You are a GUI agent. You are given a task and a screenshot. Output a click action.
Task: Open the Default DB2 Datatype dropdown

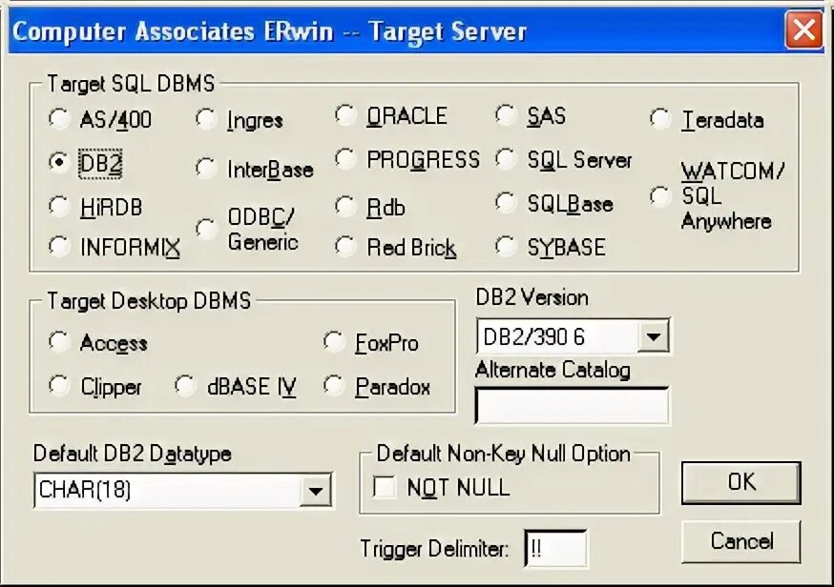(316, 490)
